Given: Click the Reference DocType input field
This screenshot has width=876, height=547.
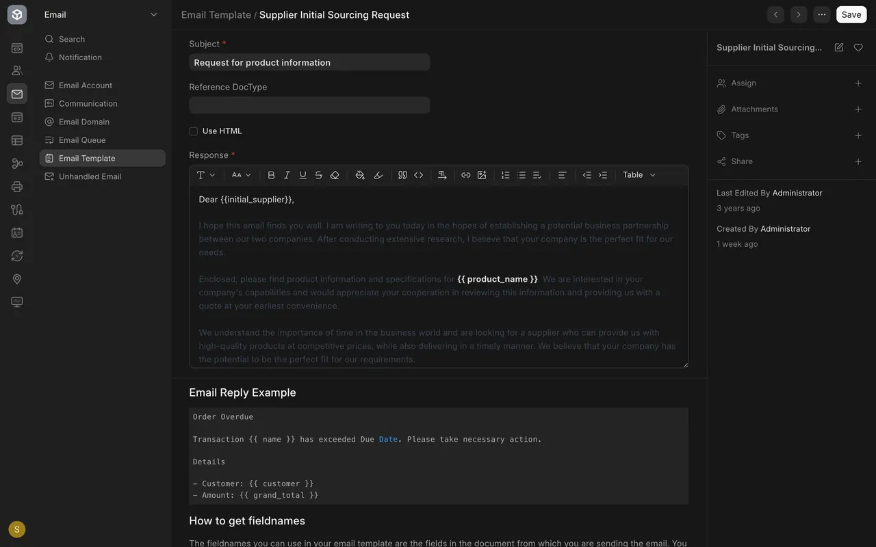Looking at the screenshot, I should pyautogui.click(x=309, y=105).
